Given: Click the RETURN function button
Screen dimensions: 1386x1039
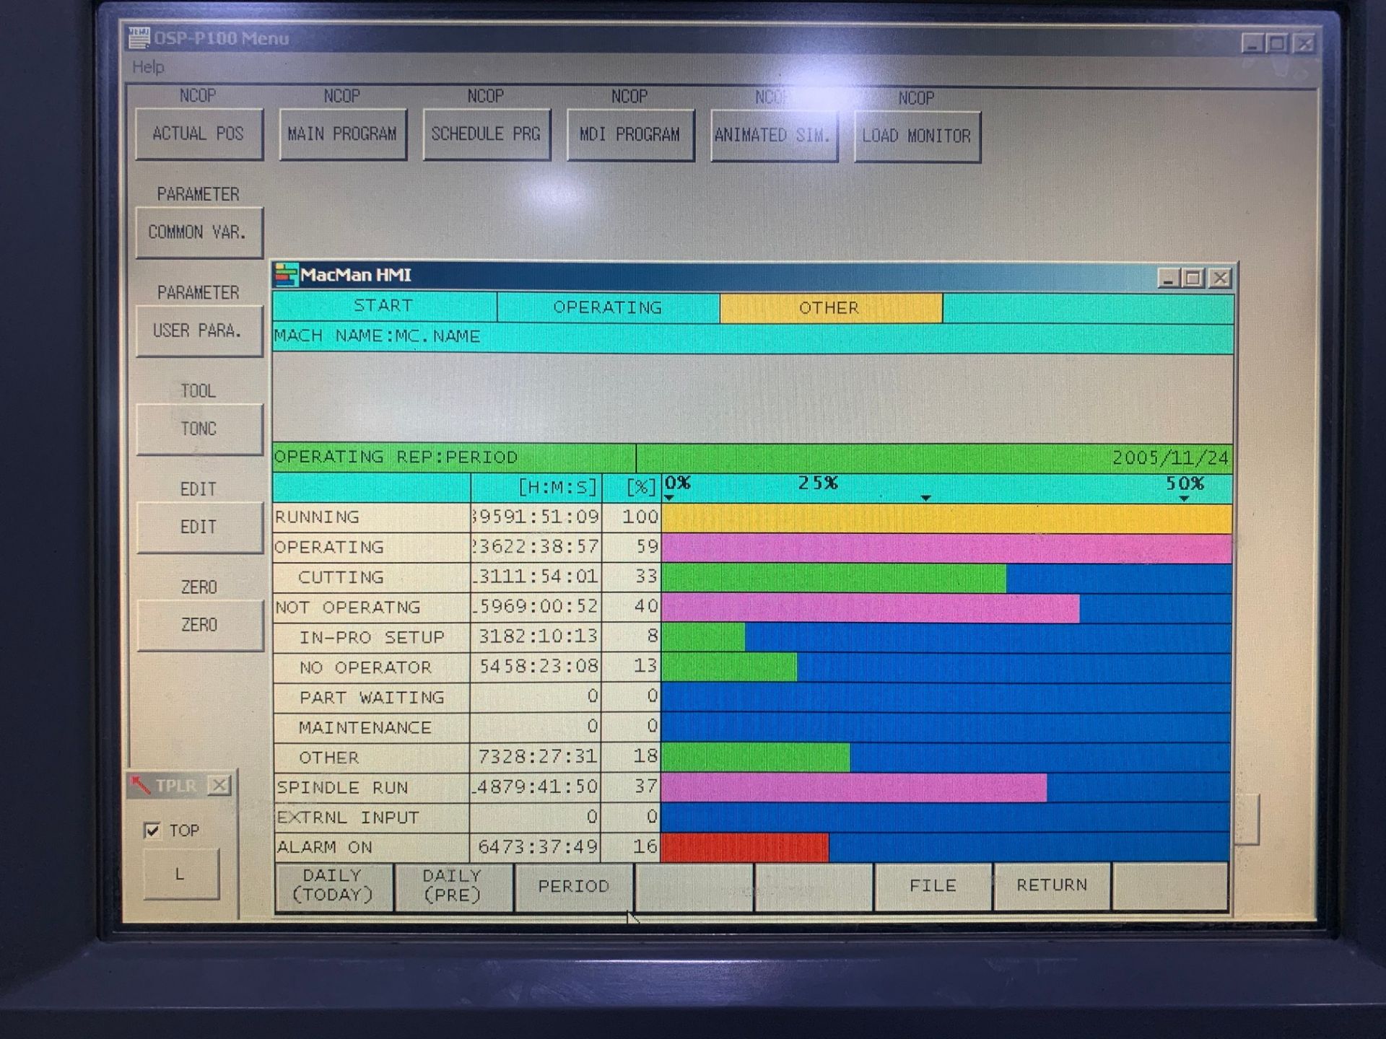Looking at the screenshot, I should coord(1052,885).
